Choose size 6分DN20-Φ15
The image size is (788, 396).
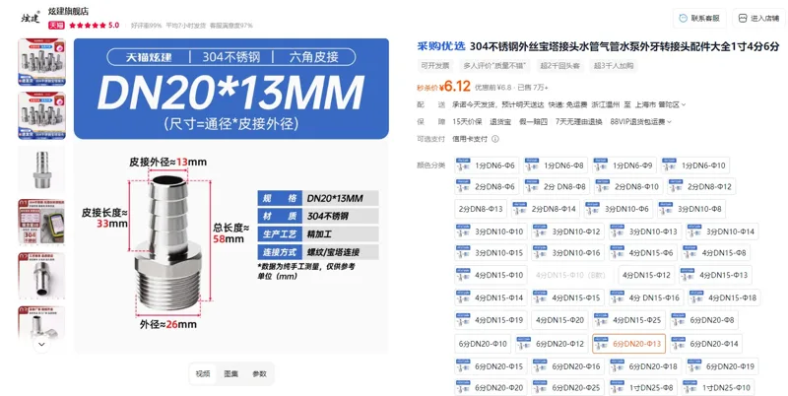click(491, 366)
